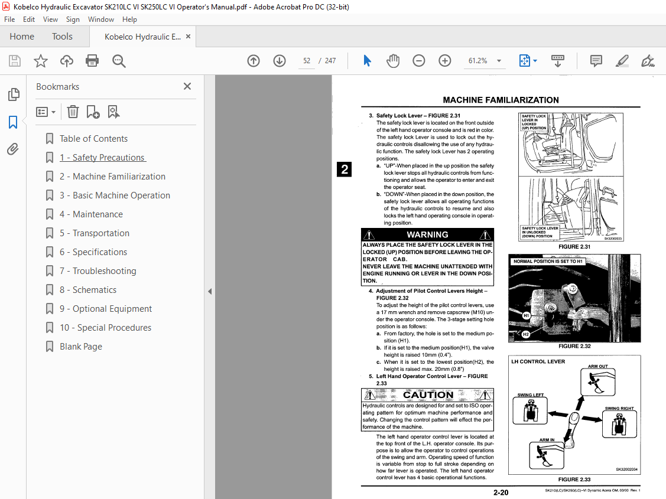Image resolution: width=666 pixels, height=499 pixels.
Task: Open the File menu
Action: [x=9, y=19]
